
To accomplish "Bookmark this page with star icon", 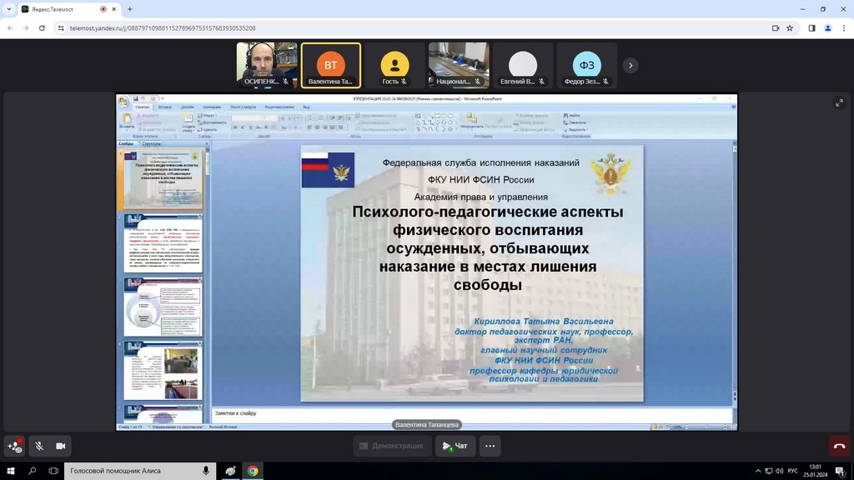I will click(790, 27).
